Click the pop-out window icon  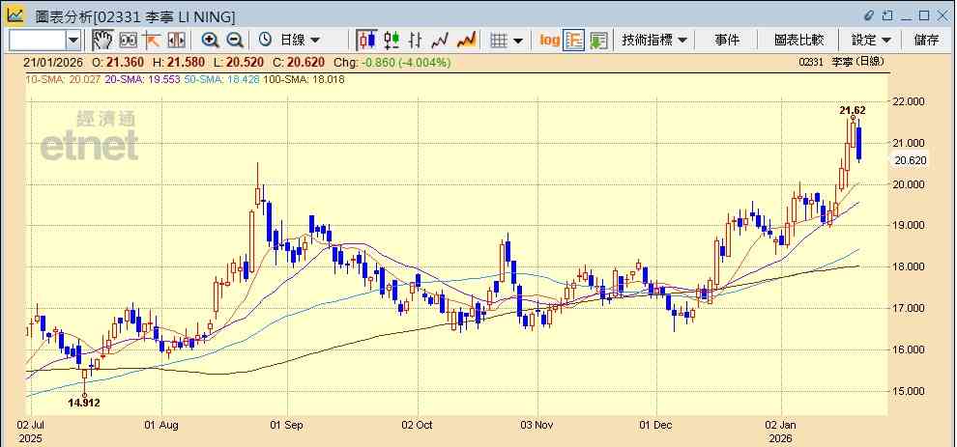[x=887, y=15]
